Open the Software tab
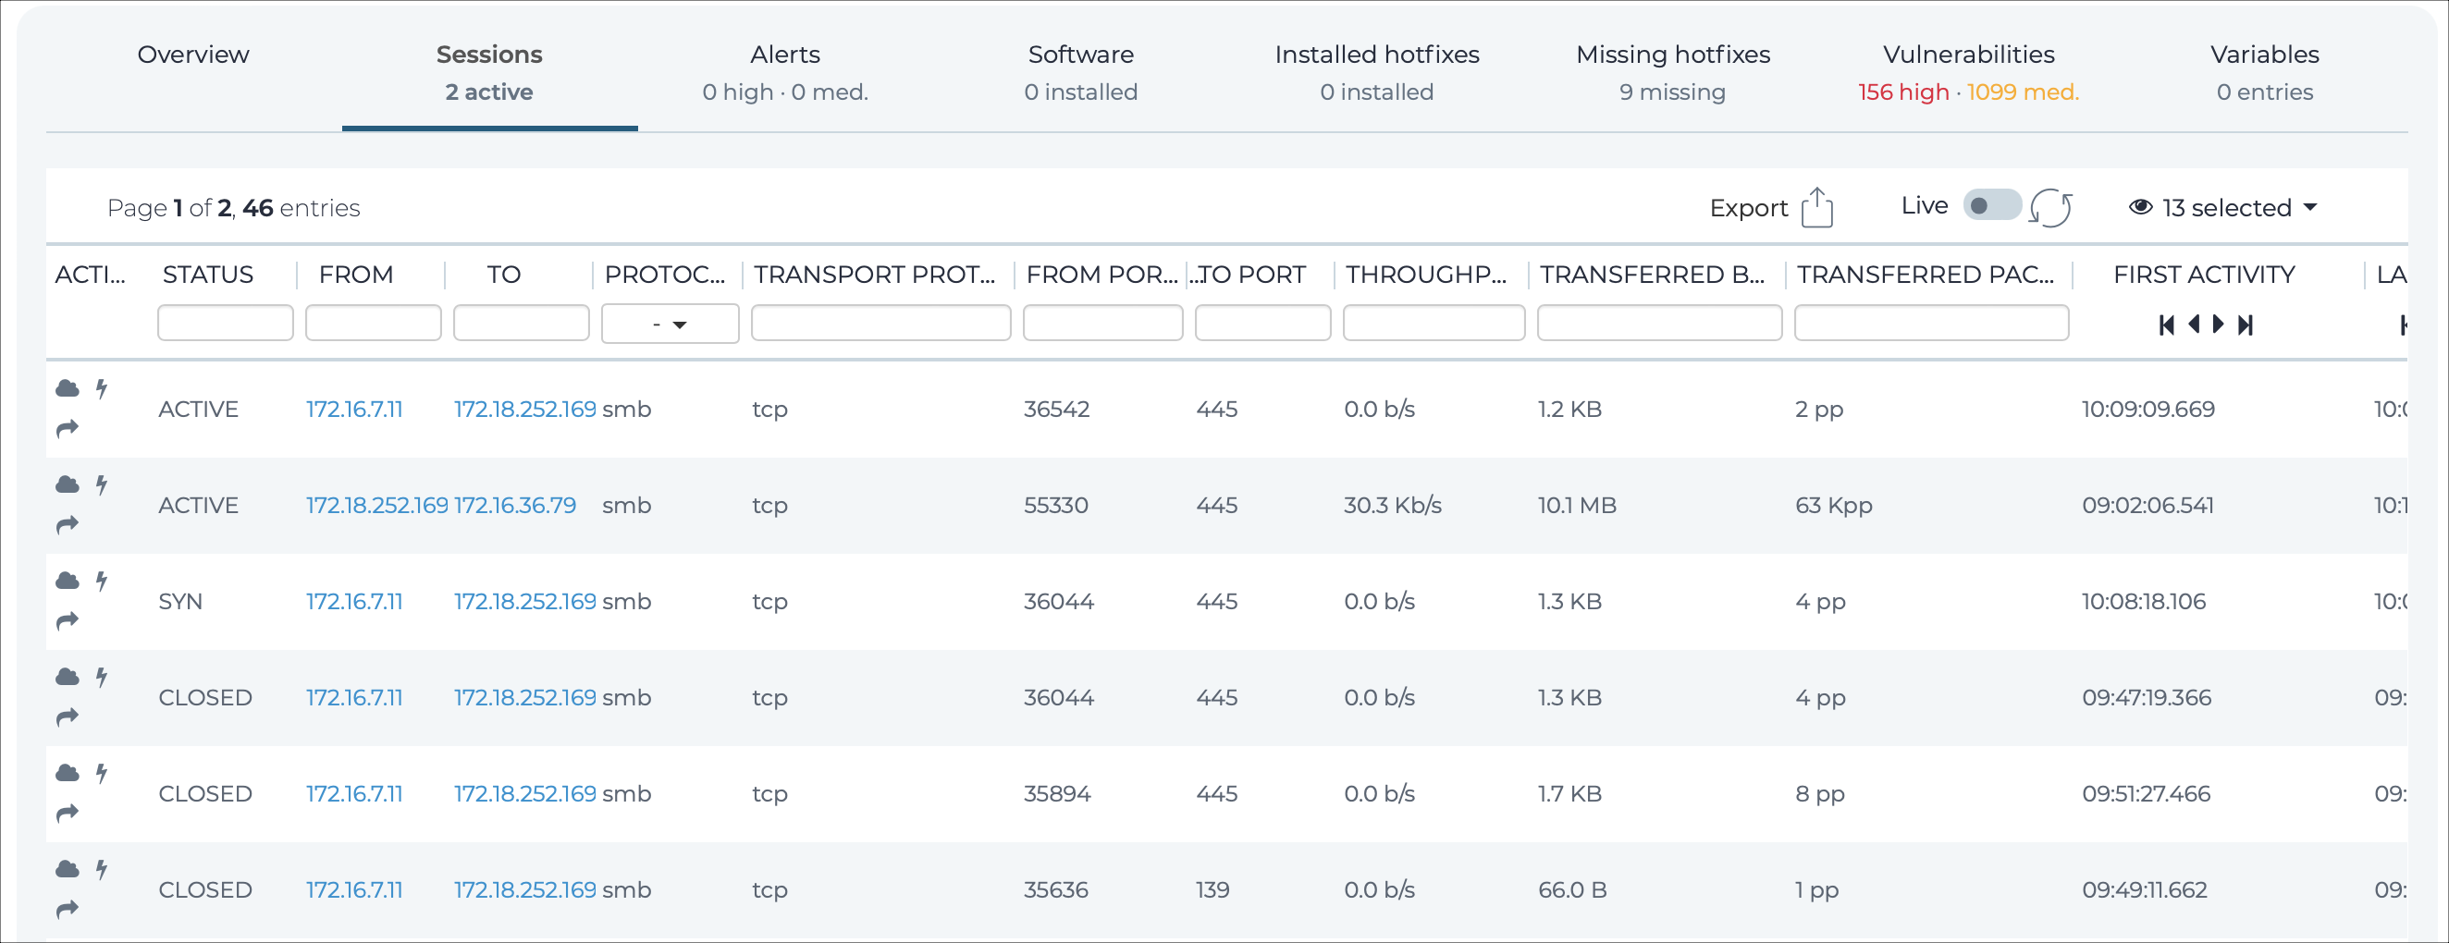 pos(1081,72)
